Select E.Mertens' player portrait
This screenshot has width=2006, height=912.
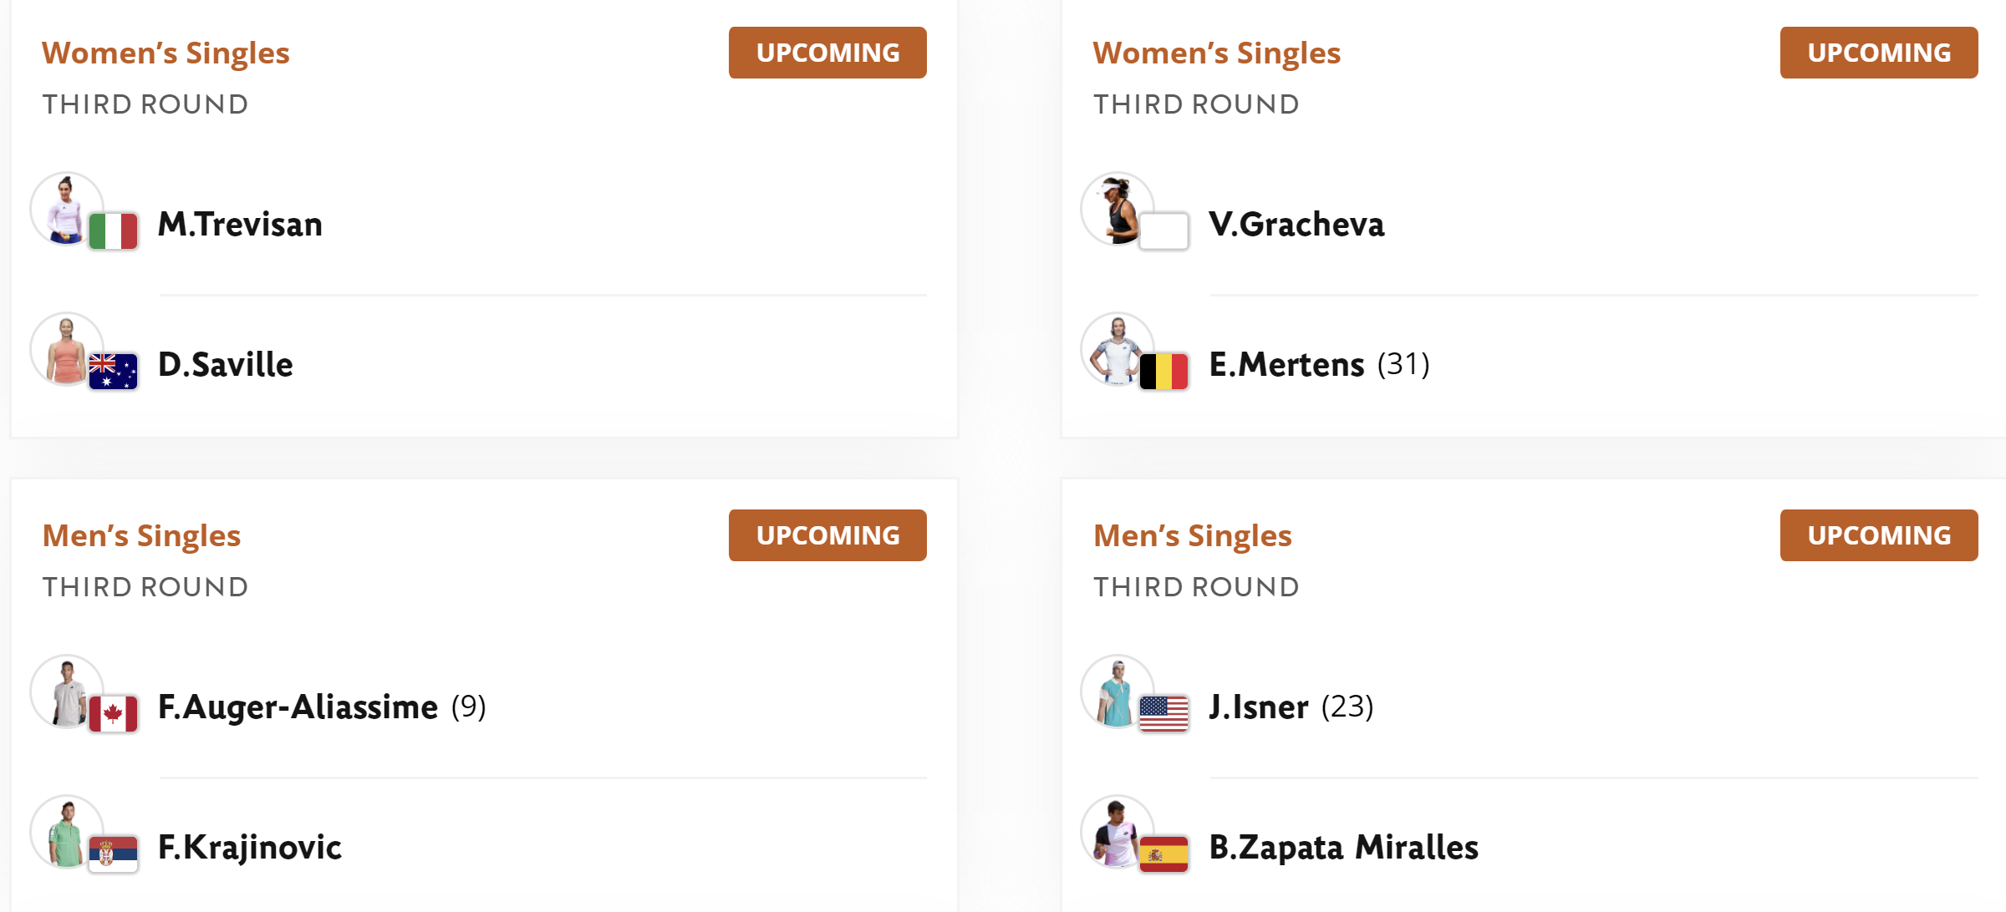[1118, 349]
